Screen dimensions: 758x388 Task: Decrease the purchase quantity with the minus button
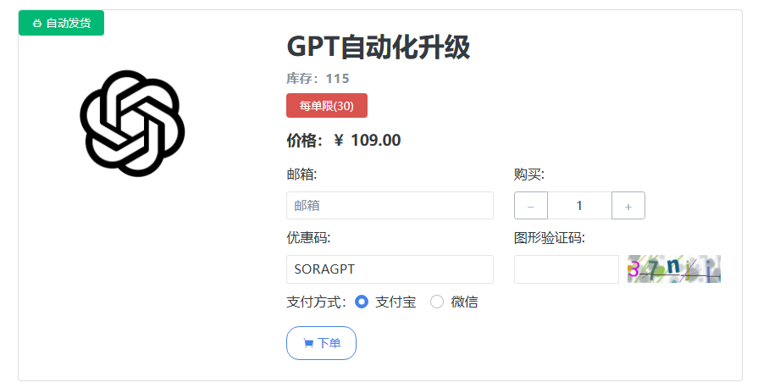tap(531, 206)
